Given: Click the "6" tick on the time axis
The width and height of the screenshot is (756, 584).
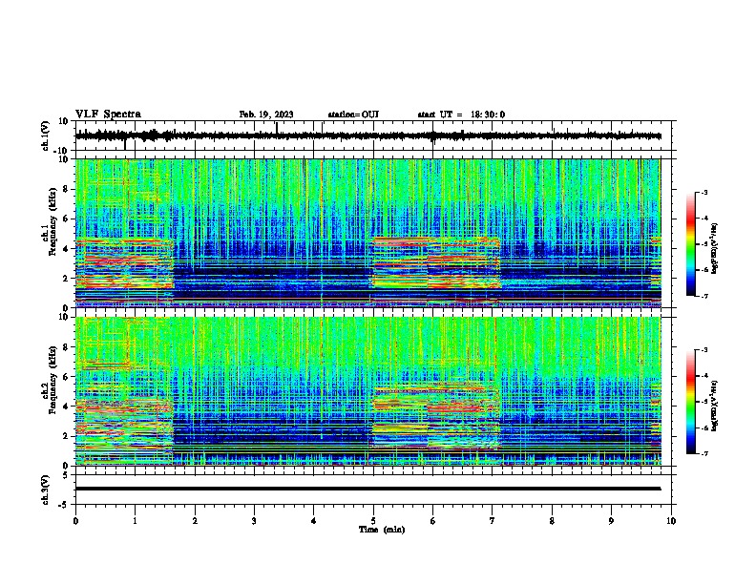Looking at the screenshot, I should click(433, 521).
